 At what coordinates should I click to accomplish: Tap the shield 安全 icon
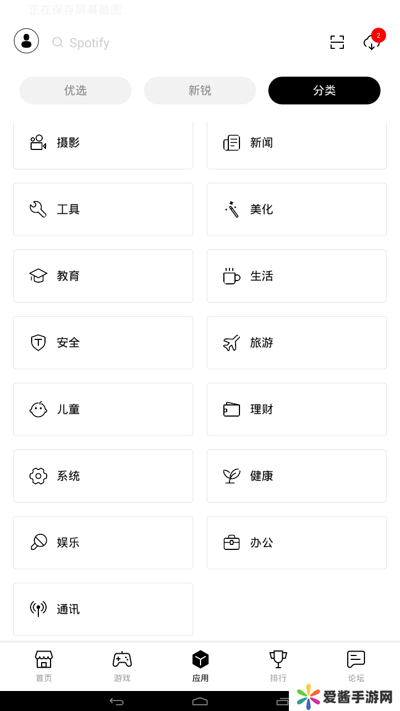[38, 343]
